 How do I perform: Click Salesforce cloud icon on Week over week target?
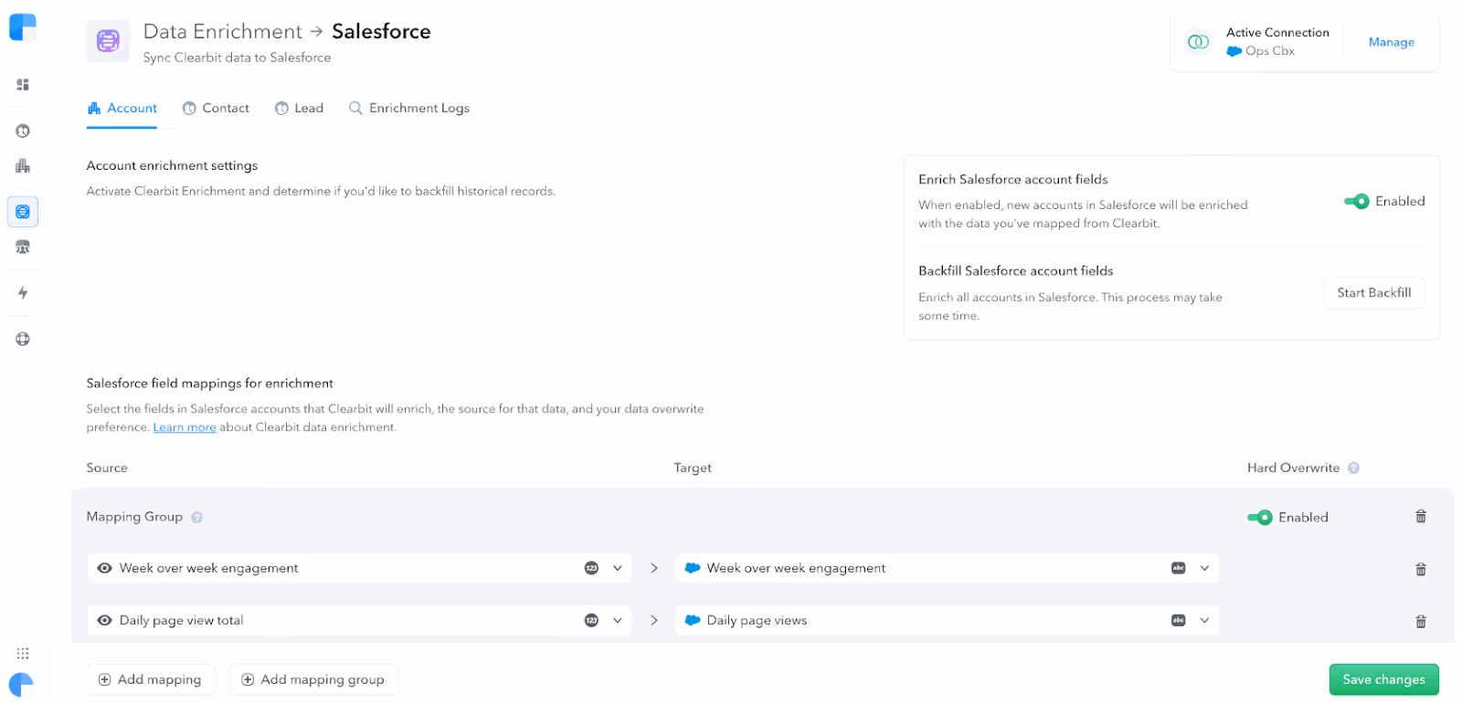(x=693, y=568)
